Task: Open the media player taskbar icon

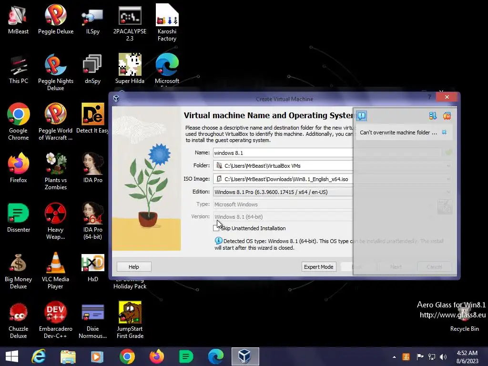Action: [x=97, y=356]
